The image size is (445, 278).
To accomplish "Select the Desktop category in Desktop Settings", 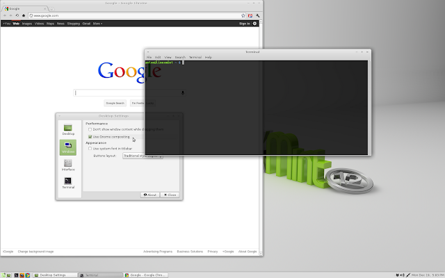I will pos(68,130).
